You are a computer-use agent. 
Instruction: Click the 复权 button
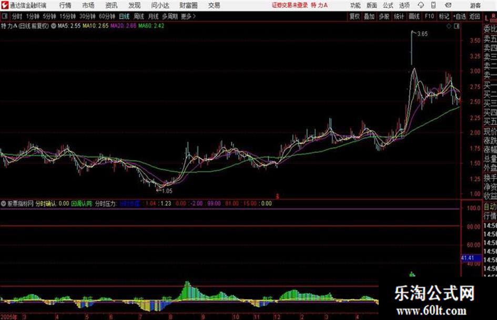(x=354, y=16)
